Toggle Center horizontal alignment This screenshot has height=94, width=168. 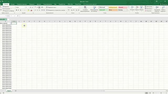coord(37,10)
